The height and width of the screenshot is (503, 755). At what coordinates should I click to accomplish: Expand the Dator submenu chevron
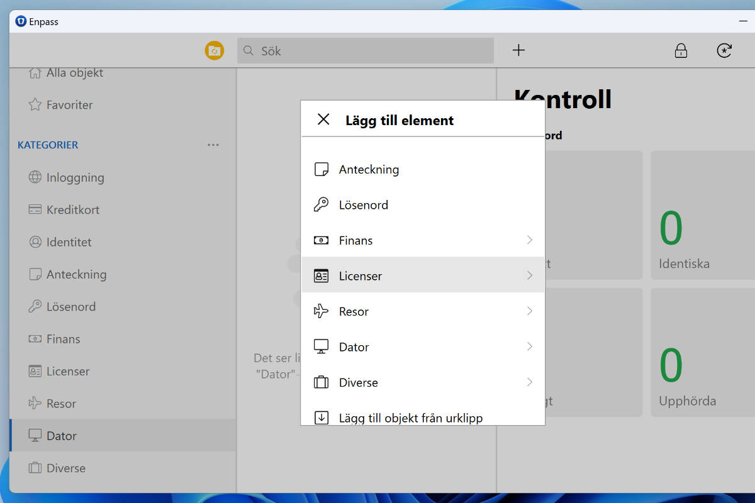click(x=530, y=346)
